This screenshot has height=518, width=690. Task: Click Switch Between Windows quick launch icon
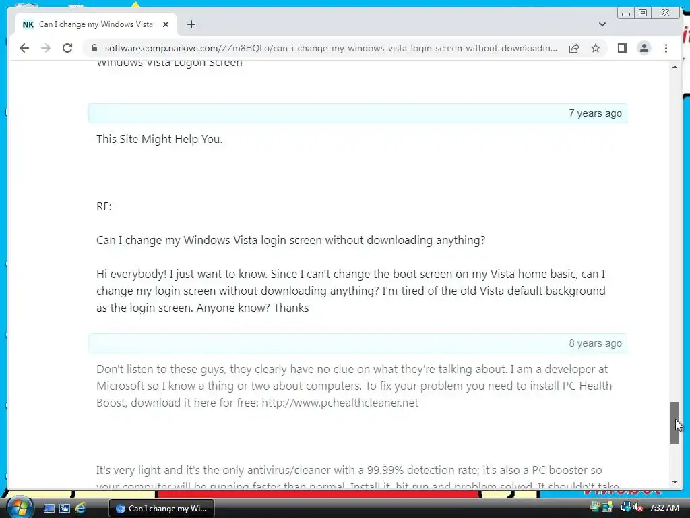64,509
